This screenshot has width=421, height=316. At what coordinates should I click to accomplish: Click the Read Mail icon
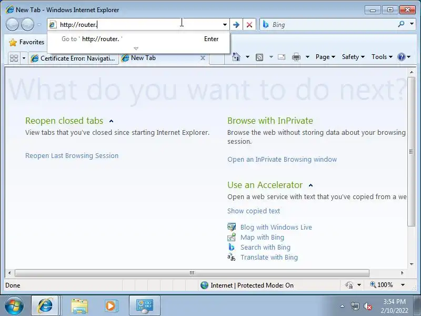pos(282,57)
